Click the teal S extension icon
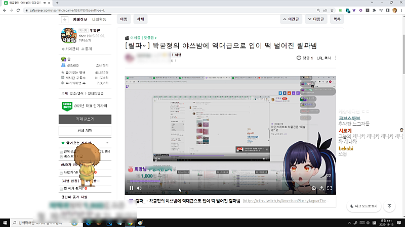The height and width of the screenshot is (227, 405). (x=348, y=11)
